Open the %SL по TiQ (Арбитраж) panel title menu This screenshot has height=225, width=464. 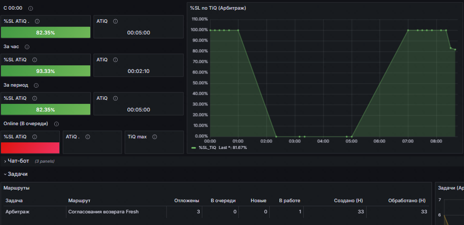point(218,8)
